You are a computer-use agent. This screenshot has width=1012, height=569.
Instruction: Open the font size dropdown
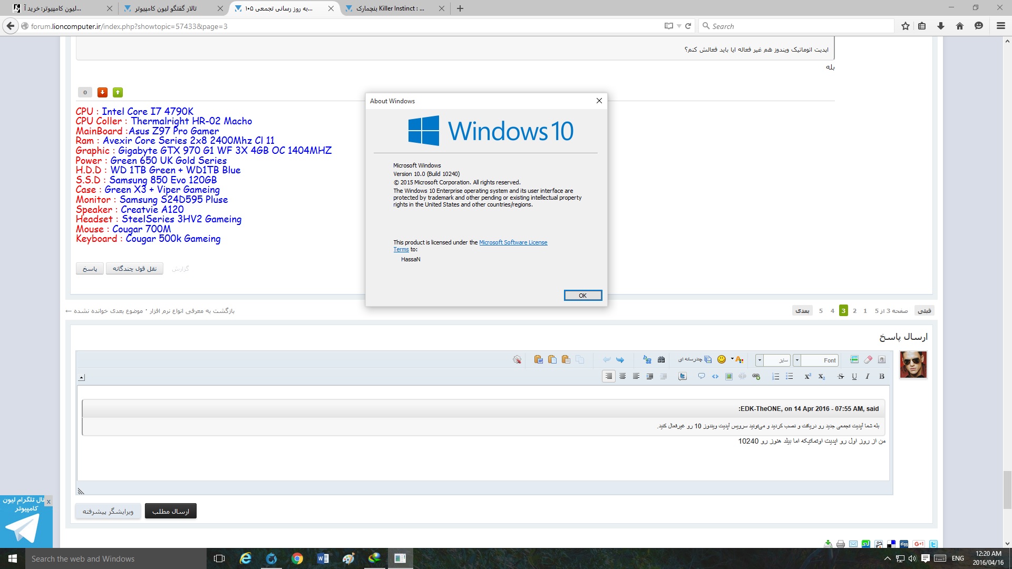pos(760,360)
